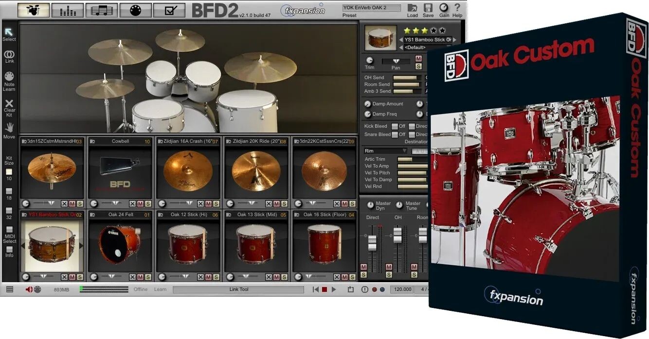Viewport: 649px width, 339px height.
Task: Click the inspector Trim knob
Action: [x=370, y=60]
